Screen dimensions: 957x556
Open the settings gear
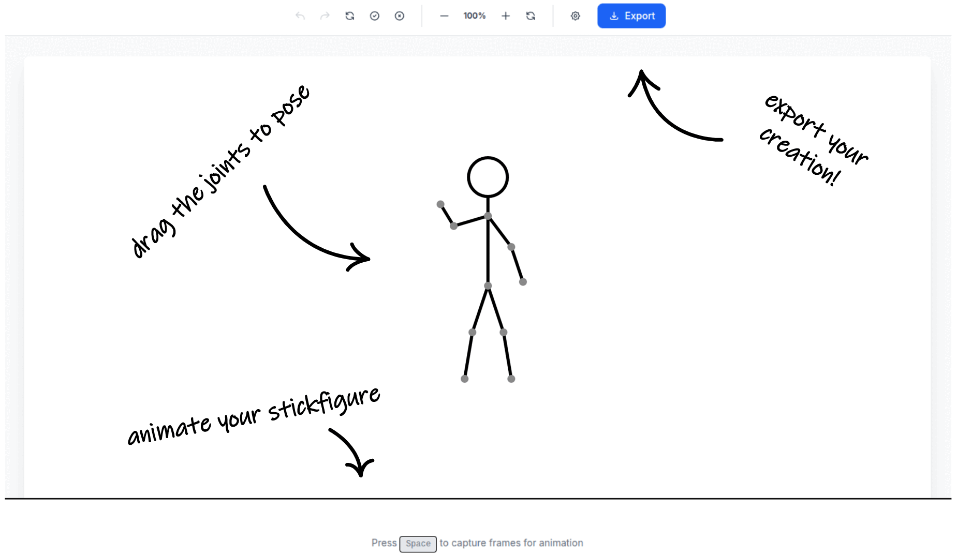click(575, 16)
